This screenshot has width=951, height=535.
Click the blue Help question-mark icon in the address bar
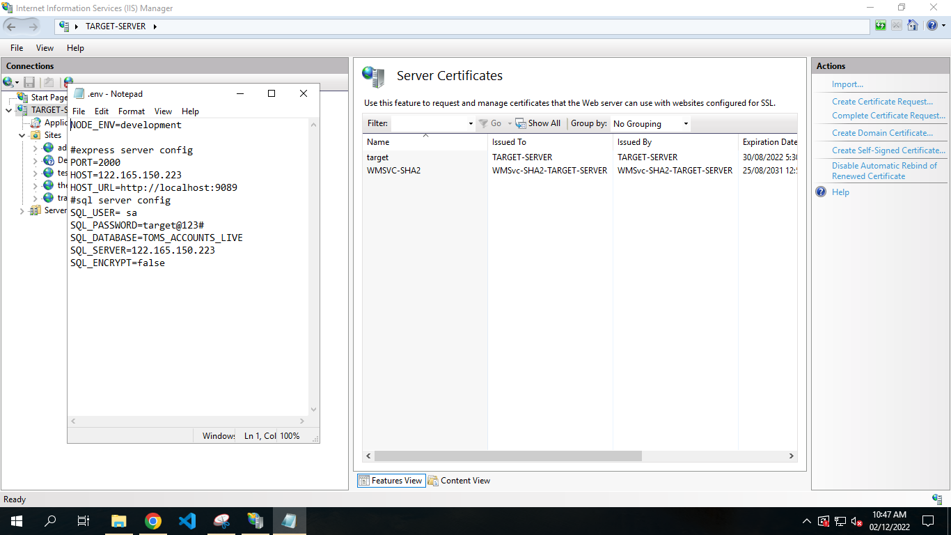(931, 26)
